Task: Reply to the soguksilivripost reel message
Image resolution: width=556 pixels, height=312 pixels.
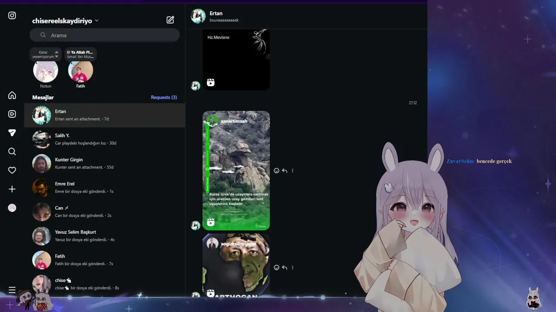Action: 285,267
